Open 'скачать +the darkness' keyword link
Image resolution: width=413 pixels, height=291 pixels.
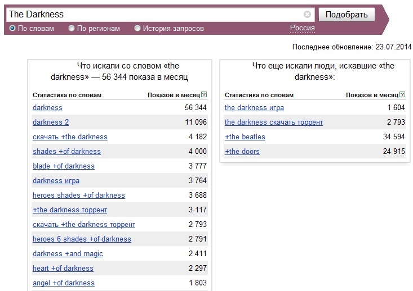[x=70, y=137]
